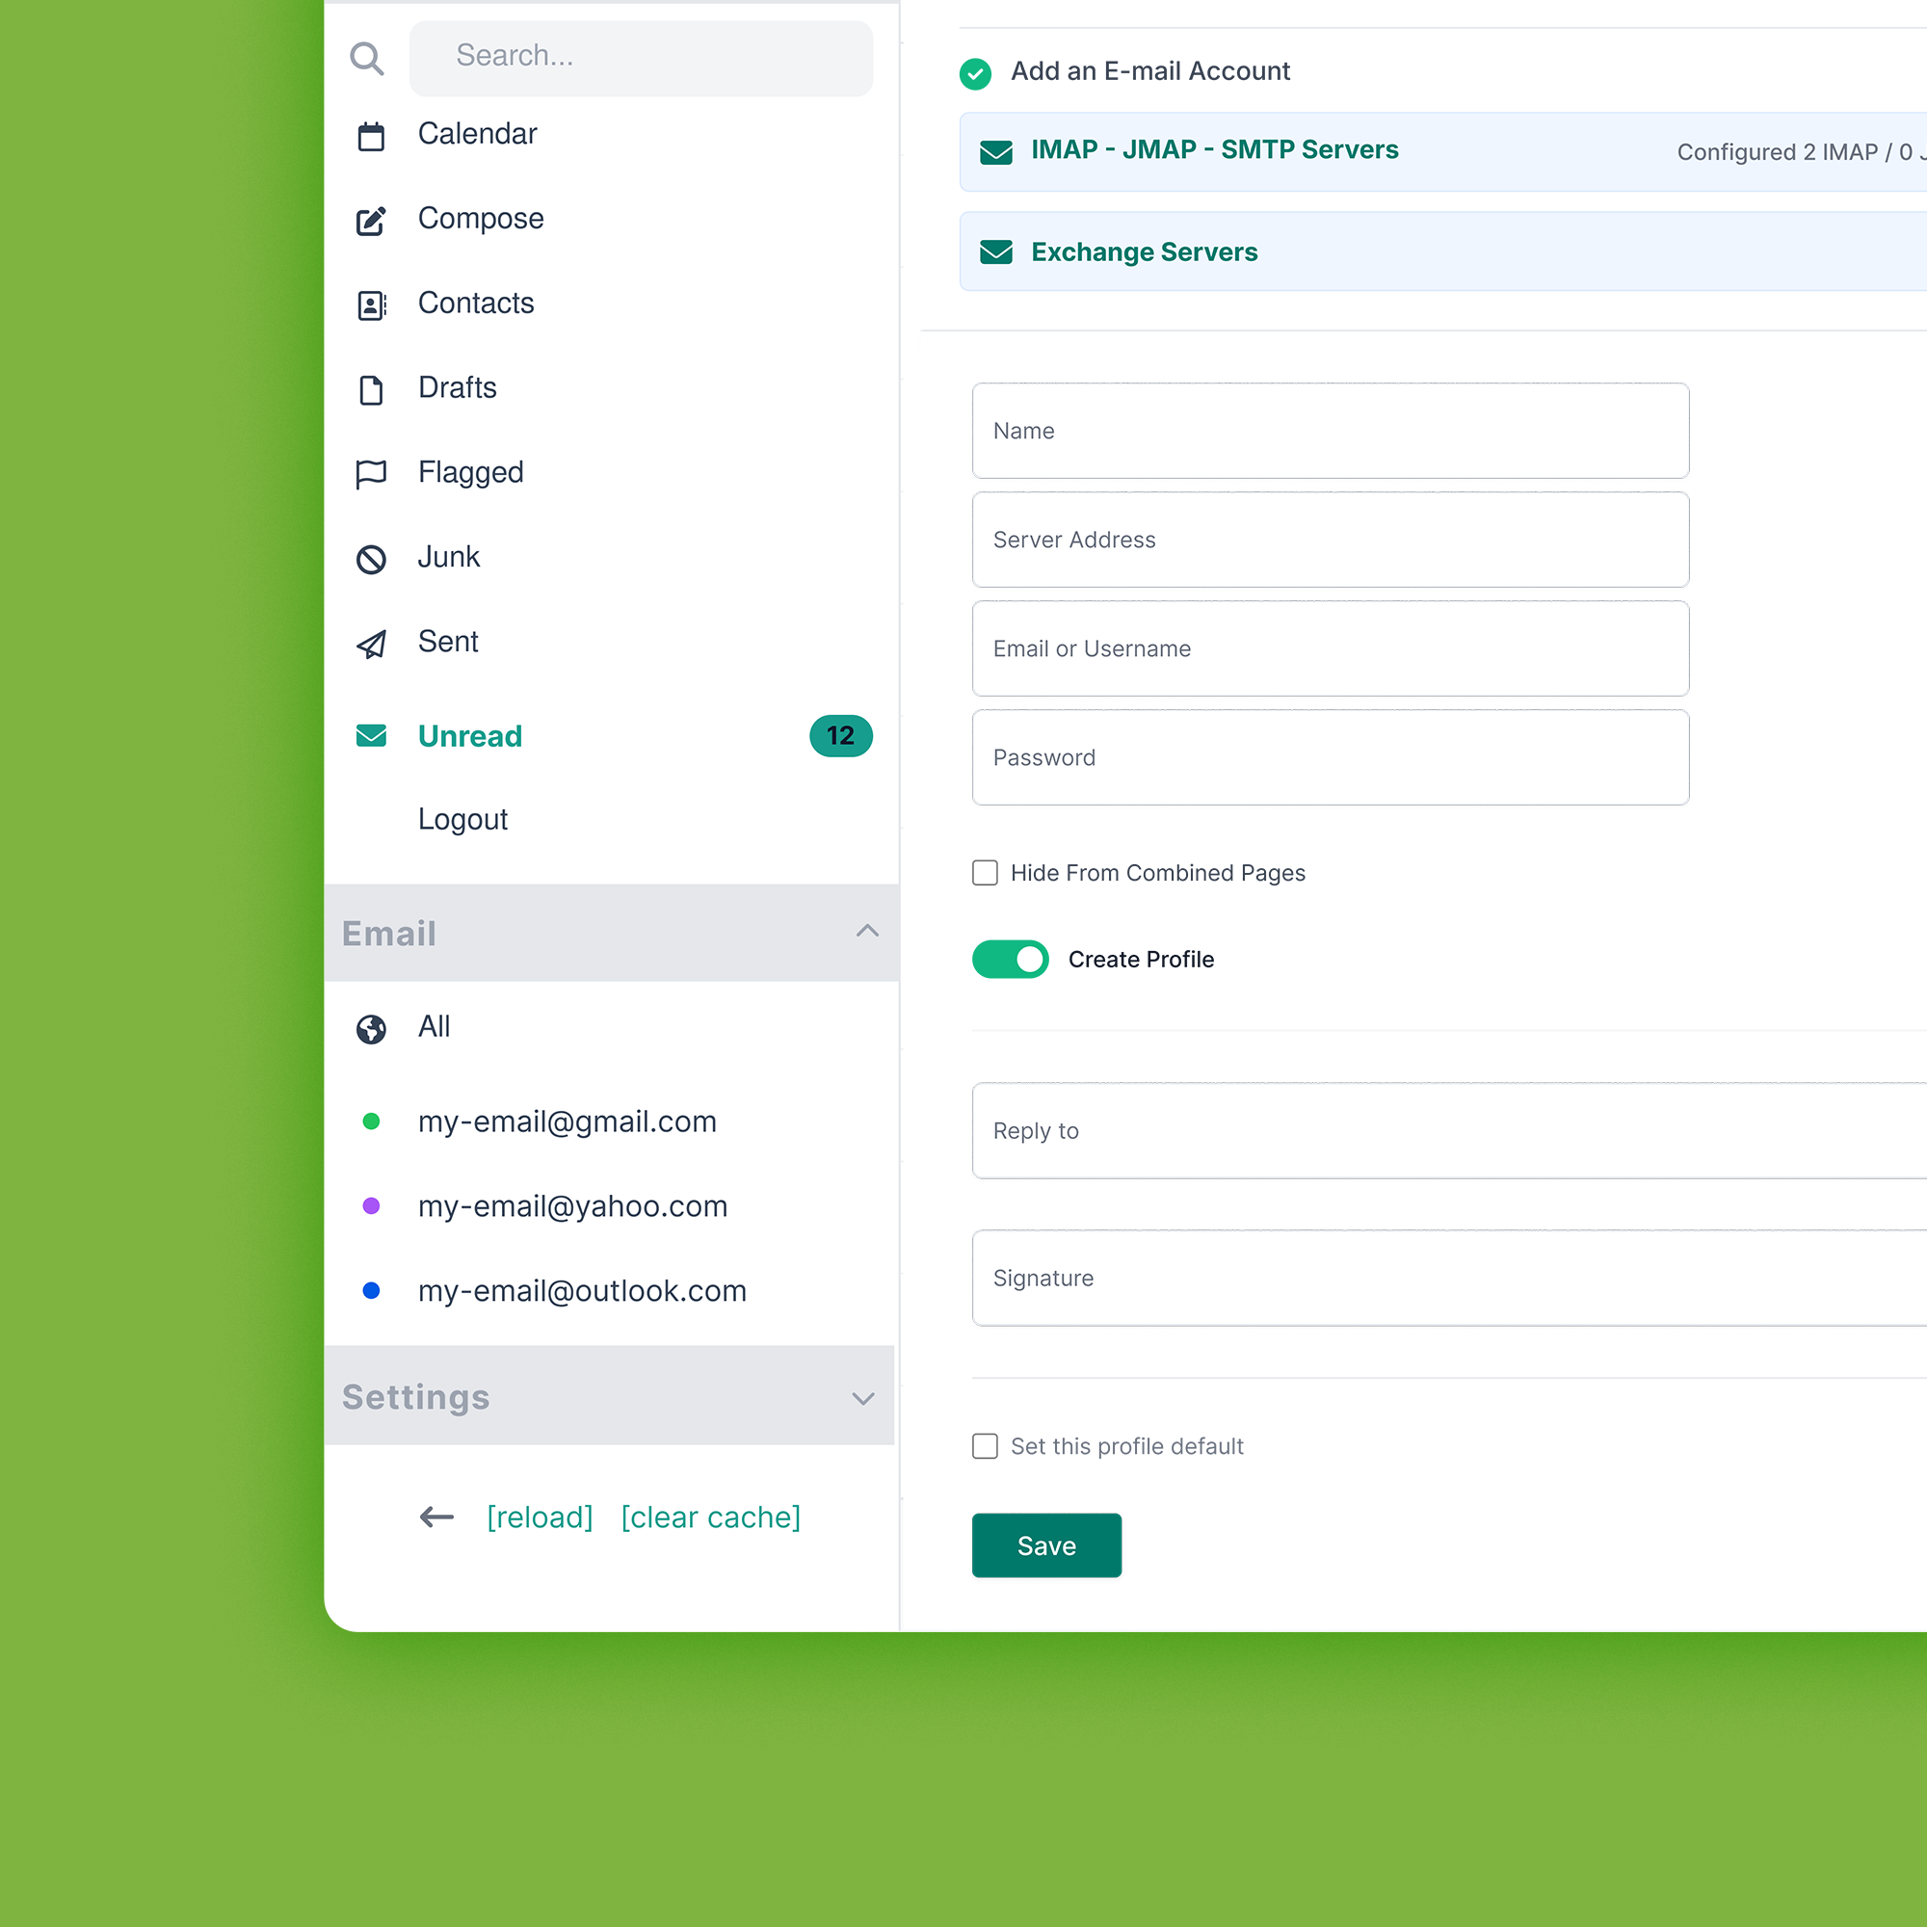The image size is (1927, 1927).
Task: Click the Junk blocked-circle icon
Action: pos(371,559)
